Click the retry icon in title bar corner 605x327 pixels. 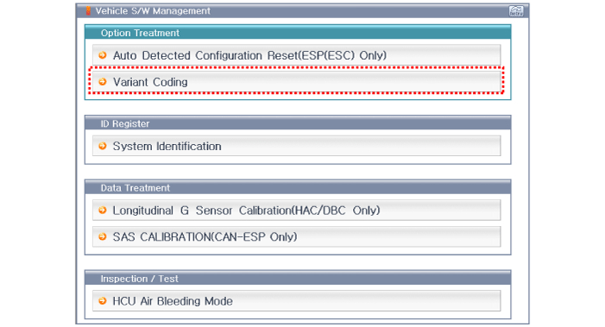point(516,11)
